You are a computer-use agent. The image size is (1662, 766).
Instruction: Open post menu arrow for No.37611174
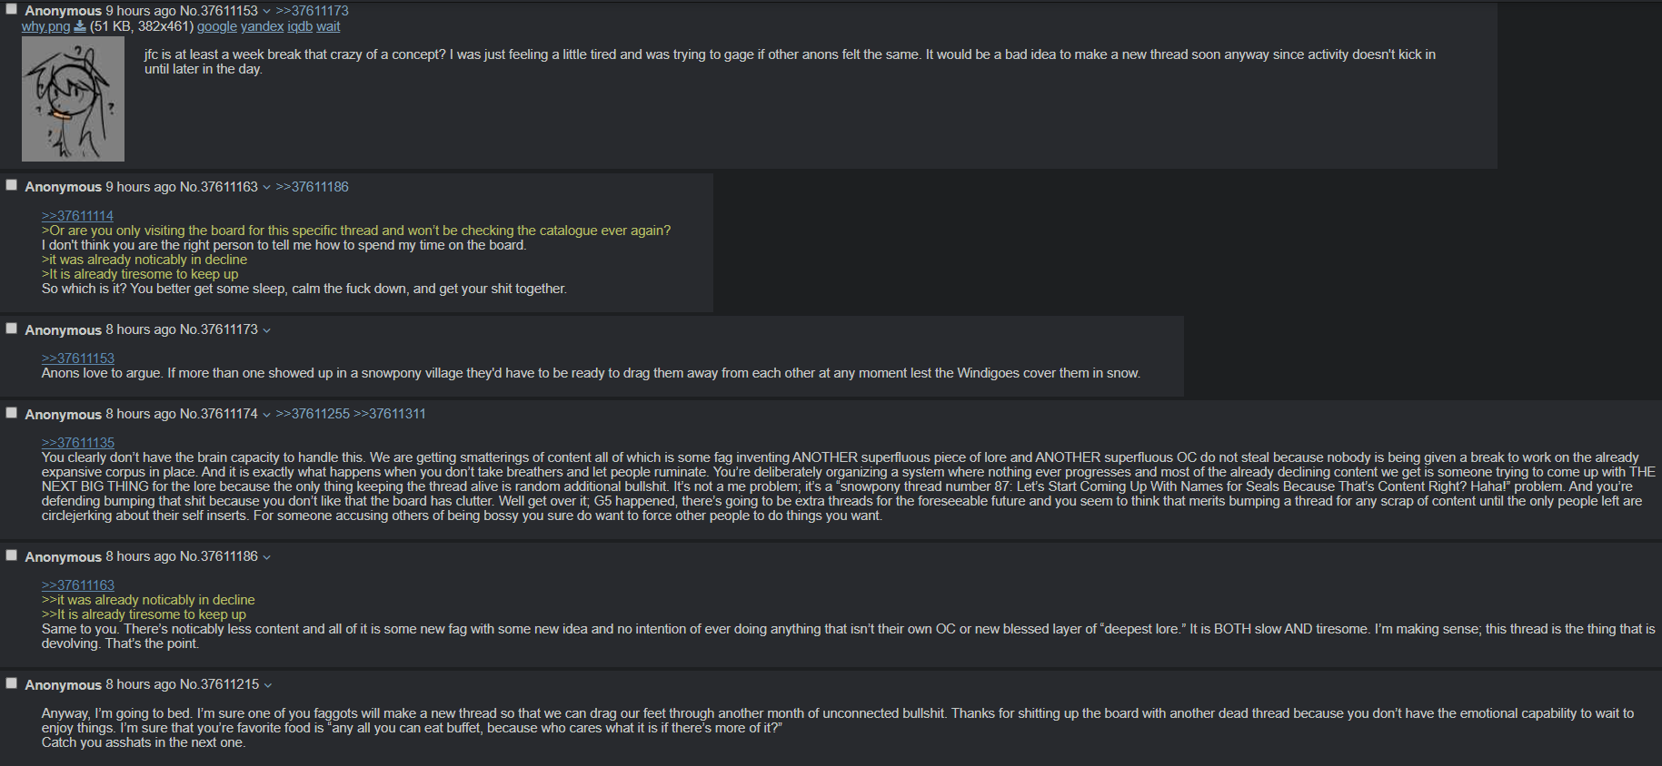[266, 414]
